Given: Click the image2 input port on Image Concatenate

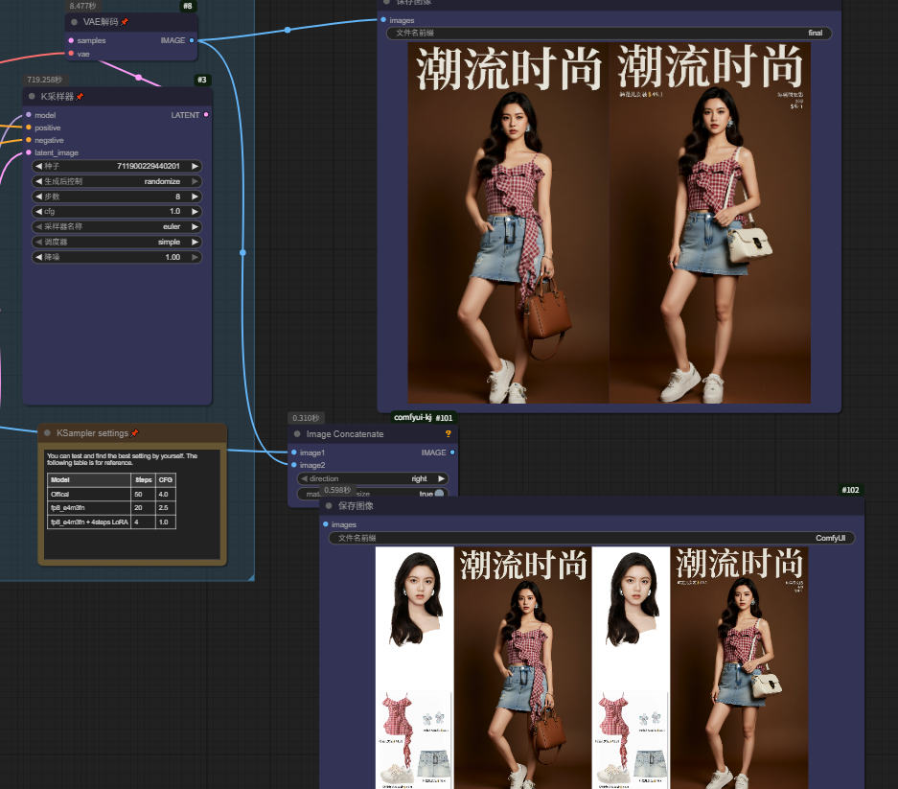Looking at the screenshot, I should (294, 465).
